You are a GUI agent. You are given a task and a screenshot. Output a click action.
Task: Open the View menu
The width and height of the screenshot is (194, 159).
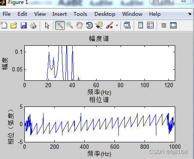click(x=40, y=14)
